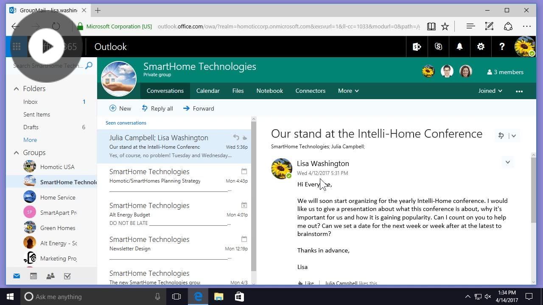Open the SharePoint icon in Outlook header

[417, 47]
